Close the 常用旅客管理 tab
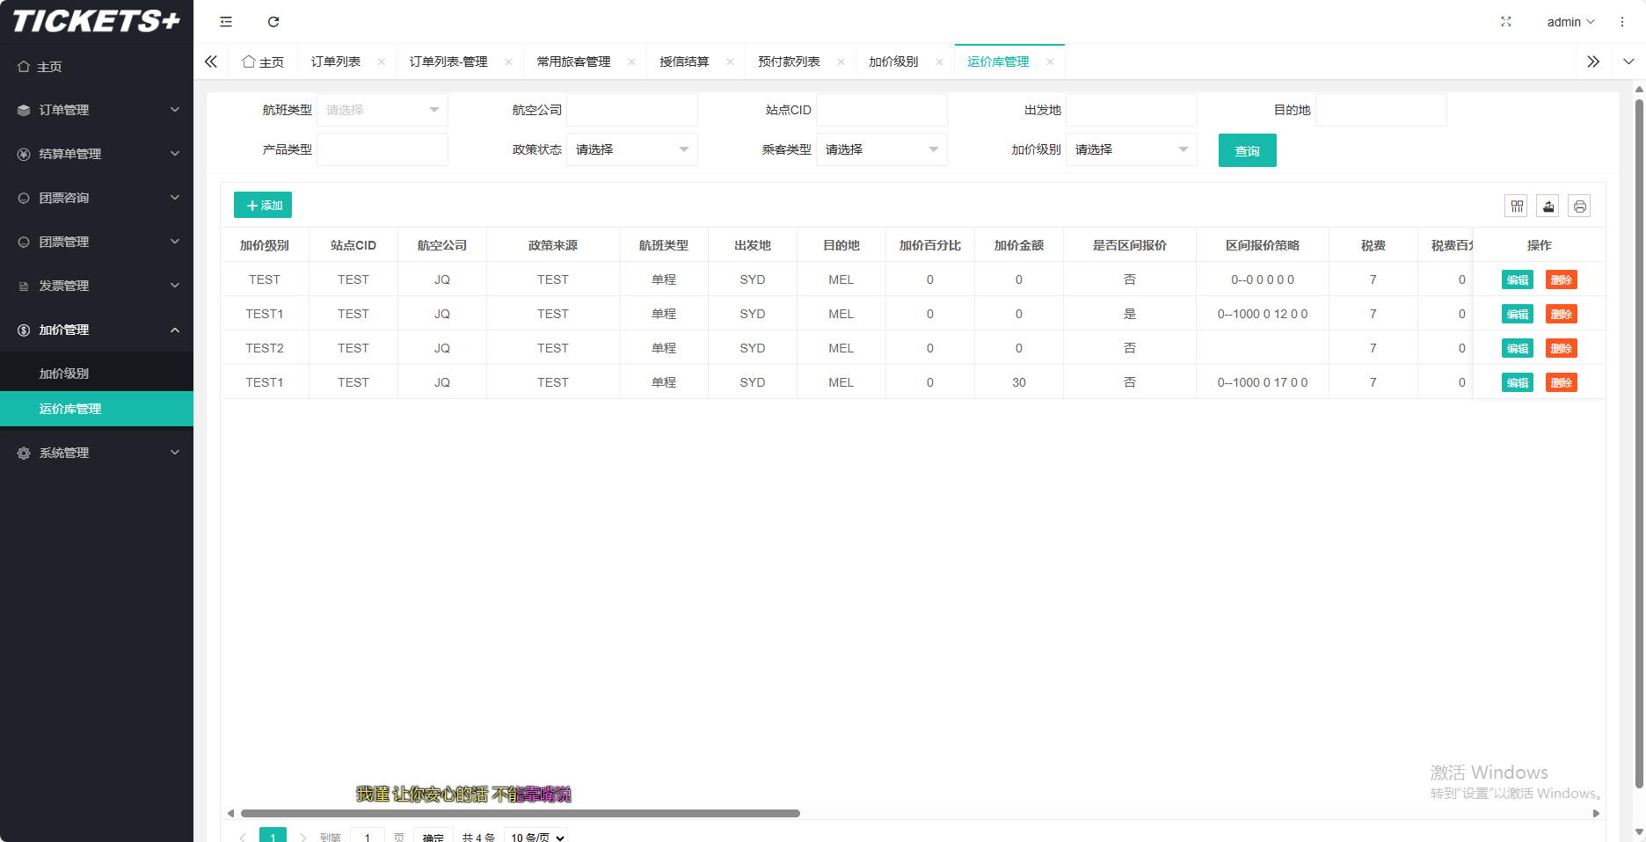Screen dimensions: 1646x842 click(x=631, y=62)
